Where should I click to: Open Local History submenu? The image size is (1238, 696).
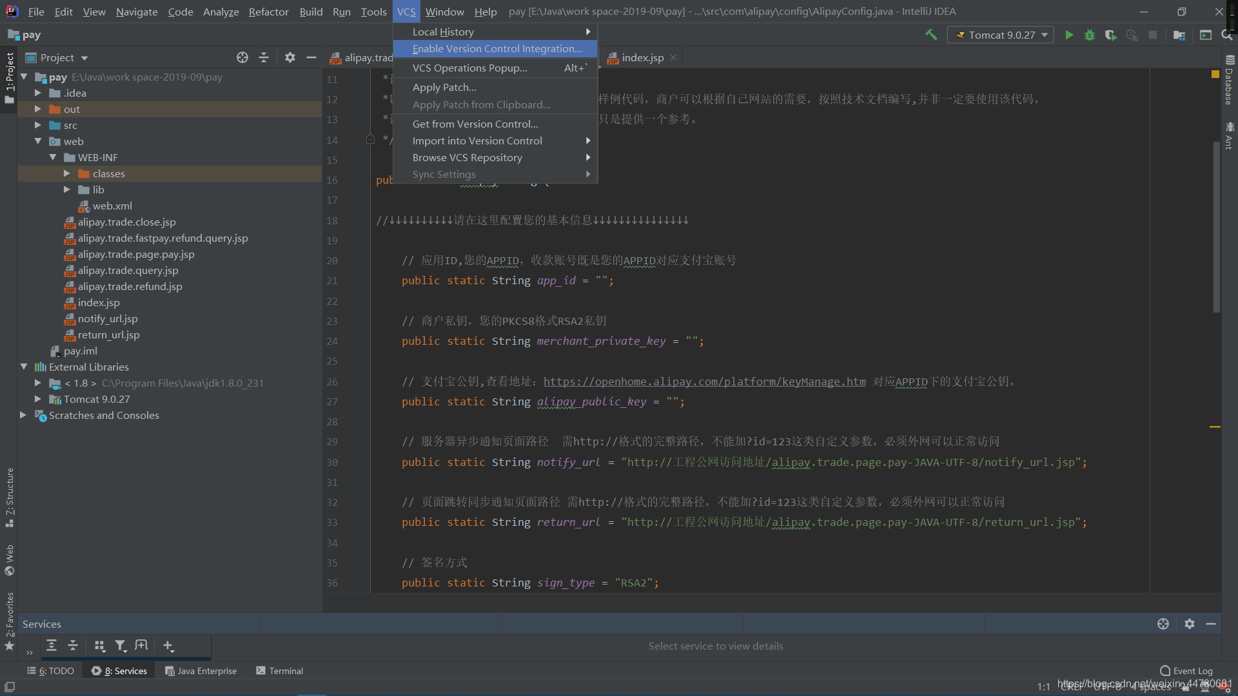tap(495, 32)
